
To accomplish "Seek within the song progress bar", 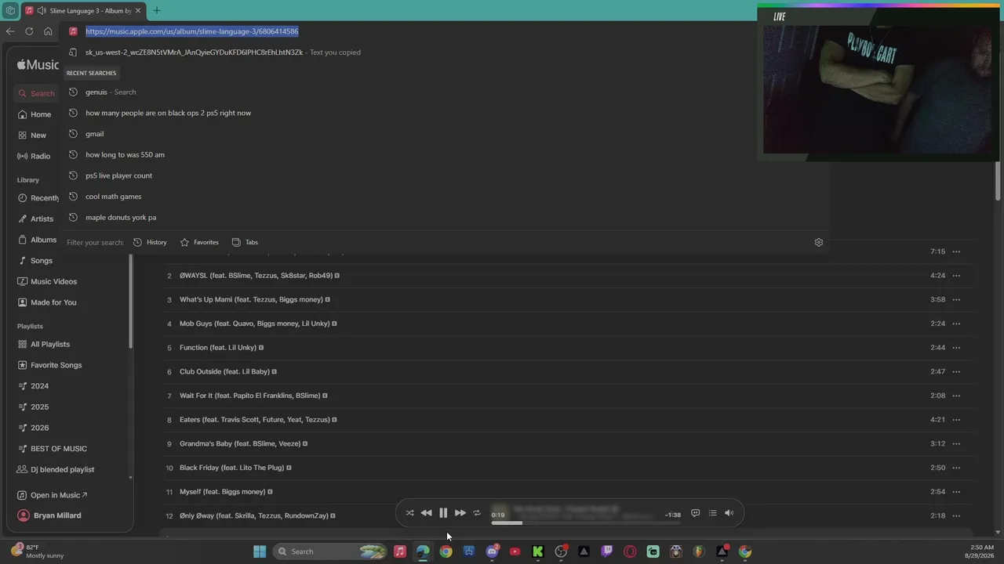I will 586,522.
